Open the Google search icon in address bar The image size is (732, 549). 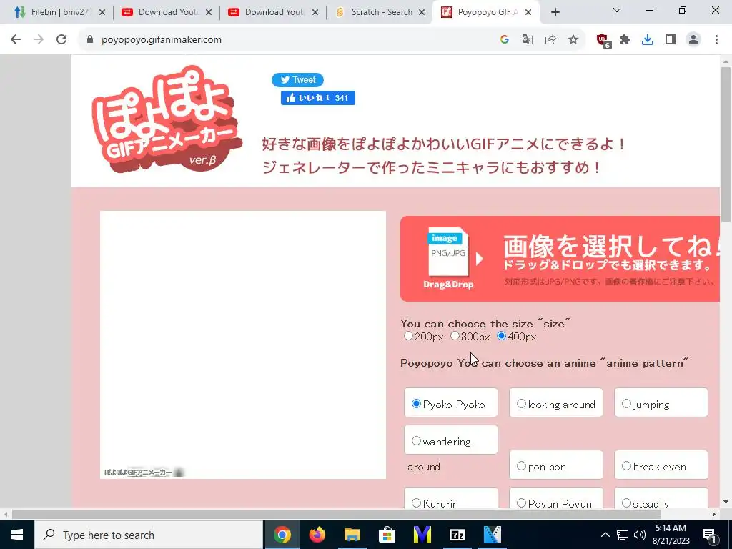point(504,40)
